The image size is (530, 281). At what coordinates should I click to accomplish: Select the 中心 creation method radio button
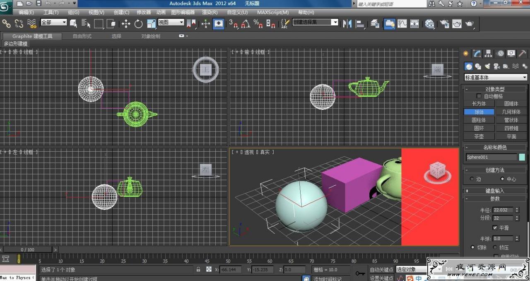pos(503,179)
